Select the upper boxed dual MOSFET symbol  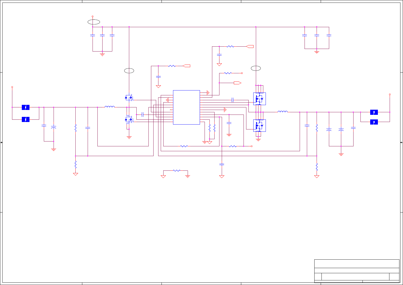point(259,99)
